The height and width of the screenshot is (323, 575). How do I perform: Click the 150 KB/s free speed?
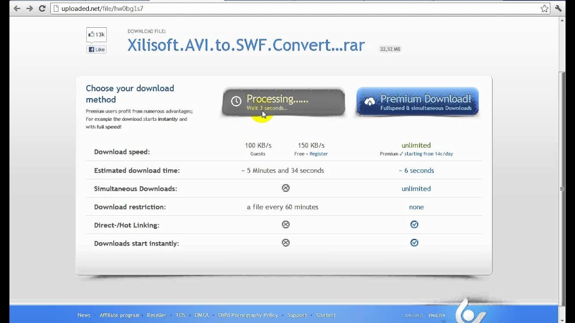point(311,145)
